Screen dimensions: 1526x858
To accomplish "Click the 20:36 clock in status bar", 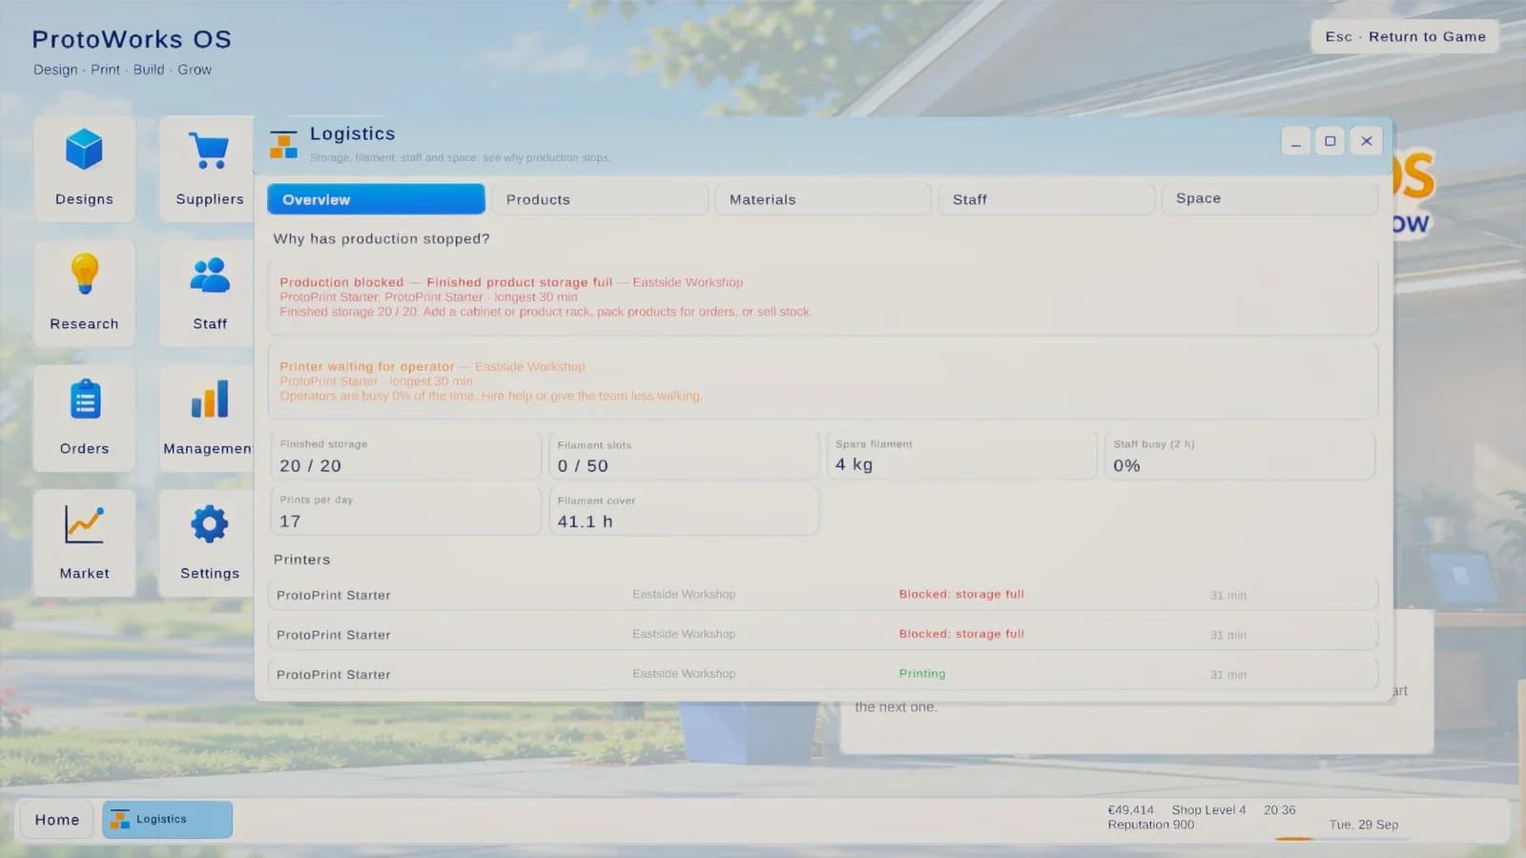I will (1279, 809).
